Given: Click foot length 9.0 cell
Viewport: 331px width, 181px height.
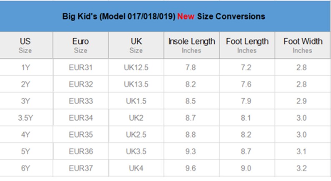Looking at the screenshot, I should click(247, 168).
